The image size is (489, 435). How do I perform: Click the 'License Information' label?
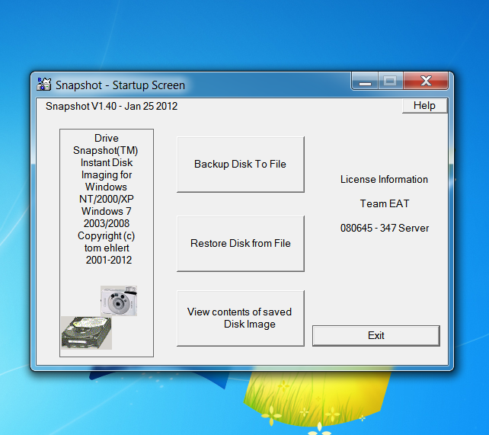click(384, 179)
